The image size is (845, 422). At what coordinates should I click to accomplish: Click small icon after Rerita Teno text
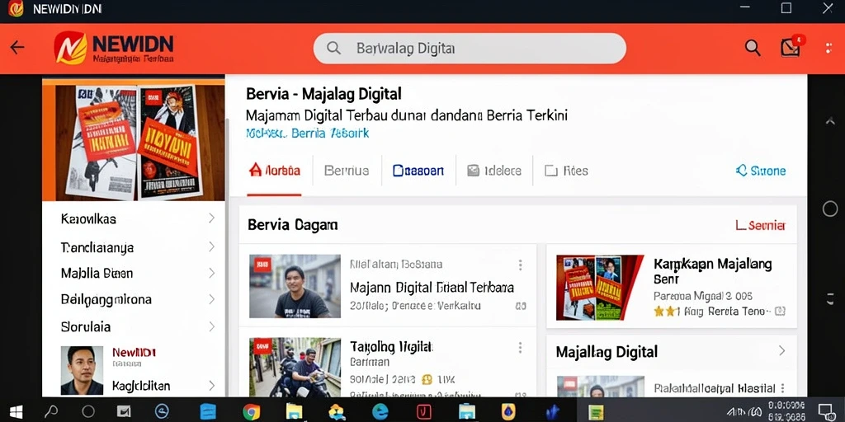(780, 311)
